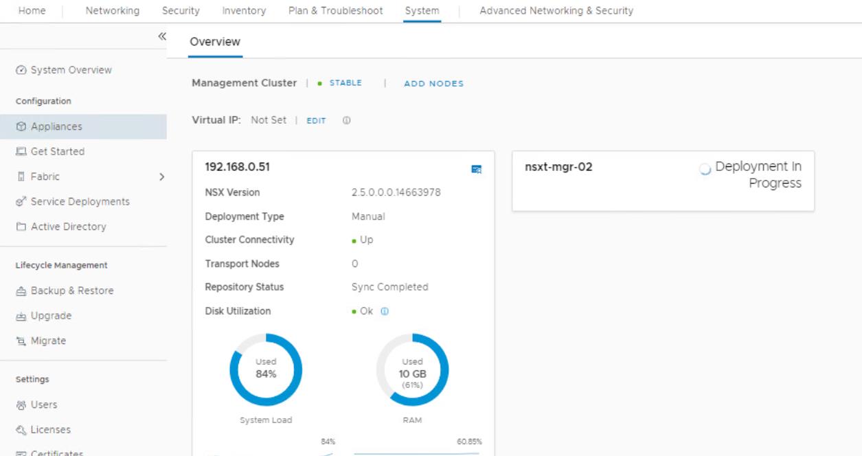The image size is (862, 456).
Task: Select the System menu
Action: point(422,11)
